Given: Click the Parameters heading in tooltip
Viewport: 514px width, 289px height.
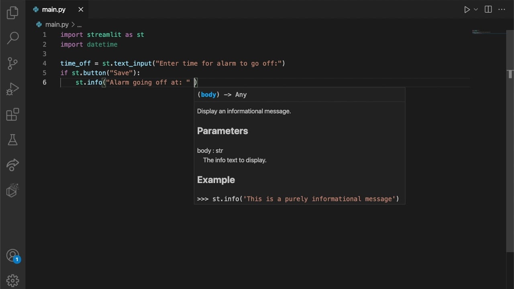Looking at the screenshot, I should click(222, 131).
